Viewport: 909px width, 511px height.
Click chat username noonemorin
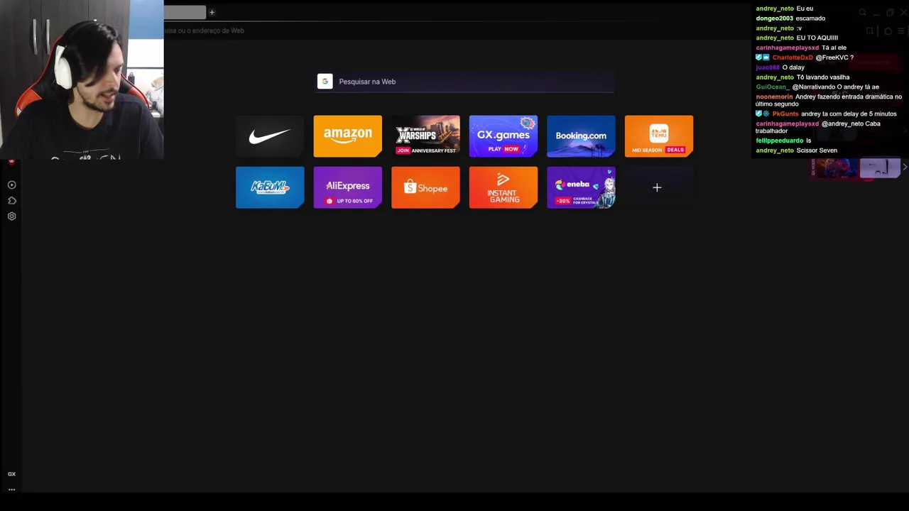point(774,97)
